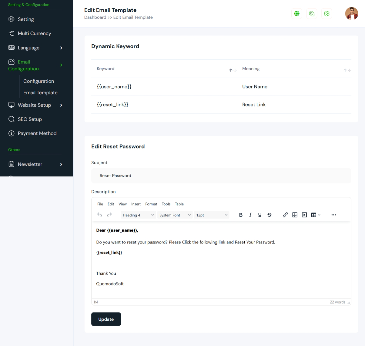Click the Payment Method dollar icon
The width and height of the screenshot is (365, 346).
11,133
